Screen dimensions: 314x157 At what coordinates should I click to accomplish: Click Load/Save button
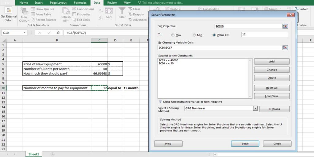click(272, 96)
